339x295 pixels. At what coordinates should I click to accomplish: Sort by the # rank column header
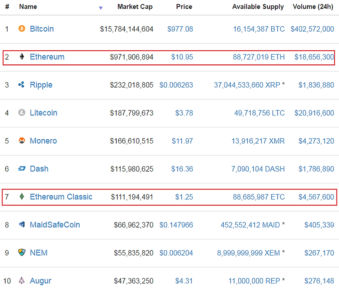tap(7, 7)
